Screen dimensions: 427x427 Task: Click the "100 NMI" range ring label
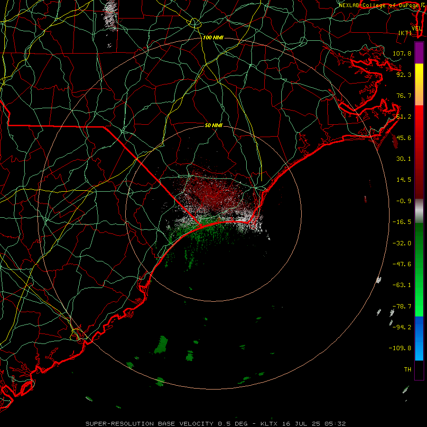[213, 37]
